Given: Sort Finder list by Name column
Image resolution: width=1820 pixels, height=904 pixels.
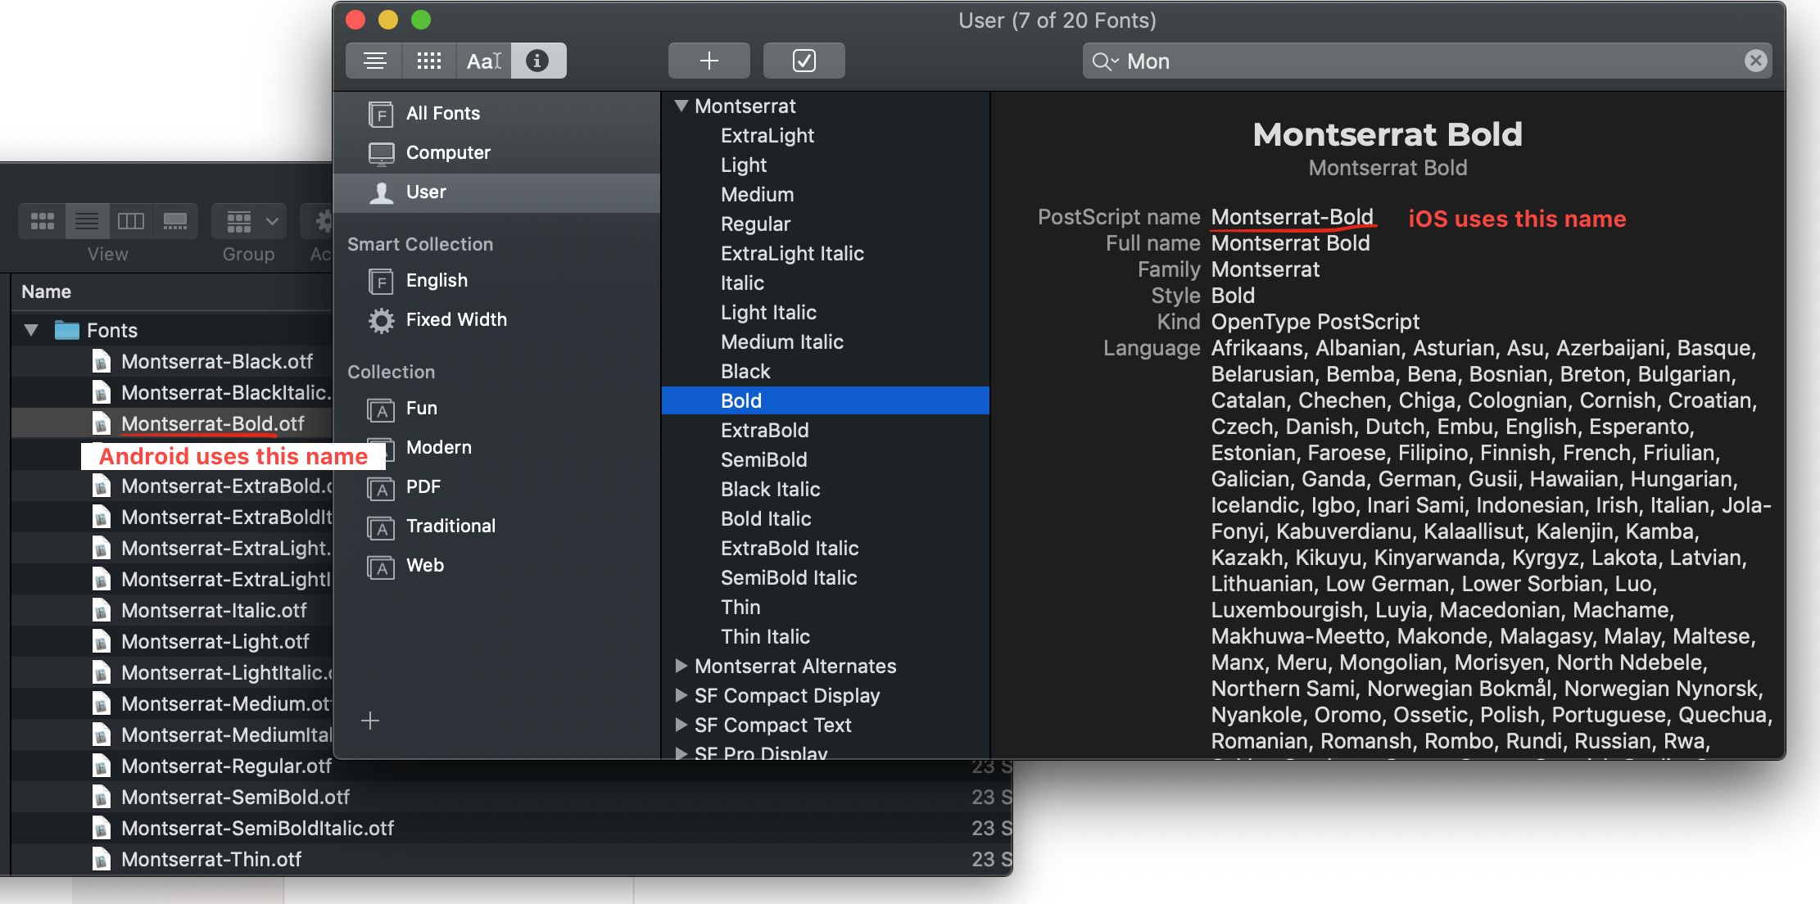Looking at the screenshot, I should coord(46,292).
